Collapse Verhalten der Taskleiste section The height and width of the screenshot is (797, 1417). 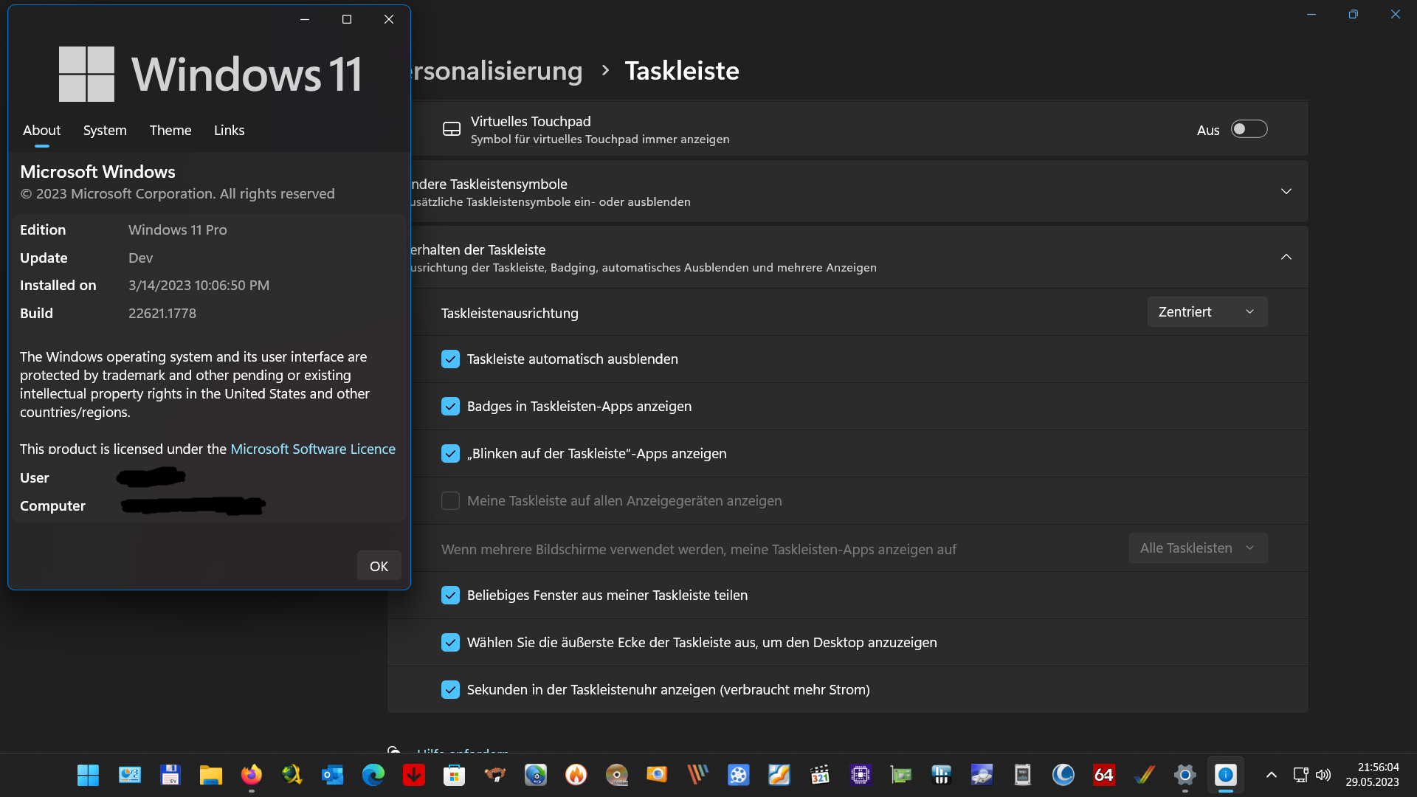(x=1286, y=257)
